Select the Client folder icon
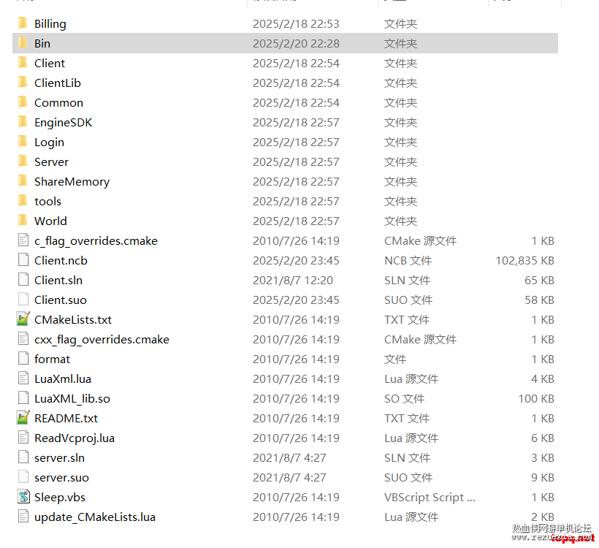The image size is (599, 548). (x=23, y=63)
